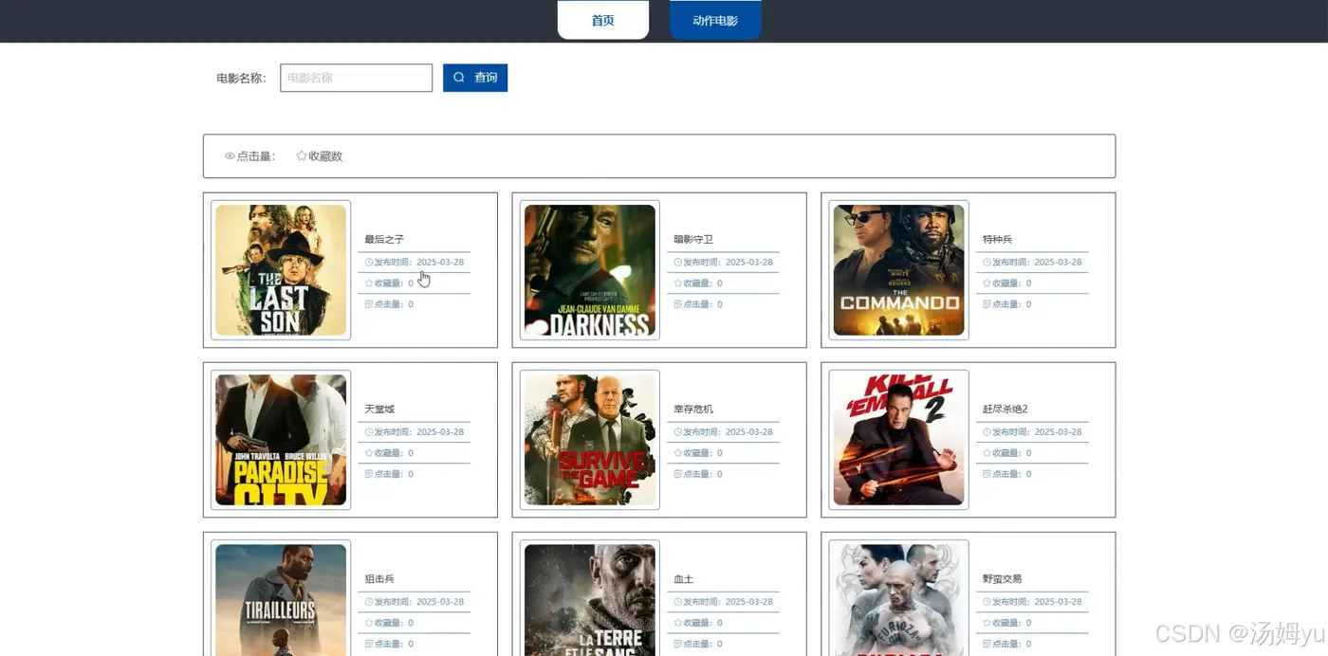1328x656 pixels.
Task: Select movie title 狙击兵
Action: (x=379, y=579)
